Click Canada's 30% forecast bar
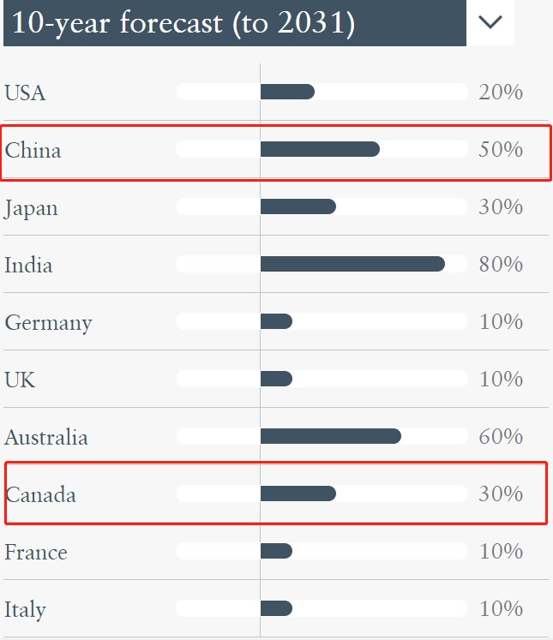Screen dimensions: 553x640 point(298,493)
